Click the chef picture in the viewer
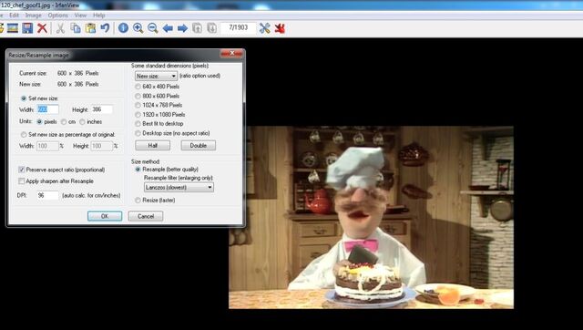Screen dimensions: 583x330 coord(371,217)
